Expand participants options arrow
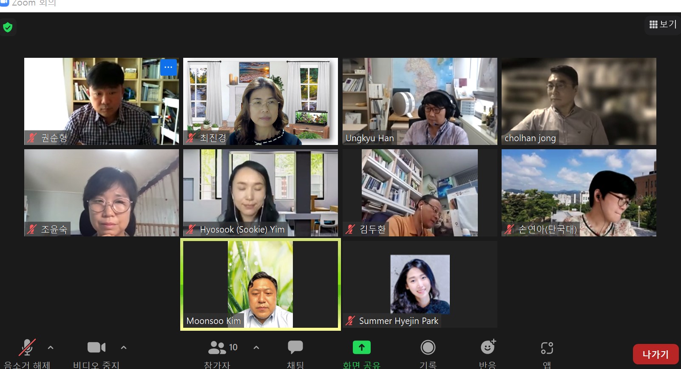Viewport: 681px width, 369px height. click(x=256, y=348)
